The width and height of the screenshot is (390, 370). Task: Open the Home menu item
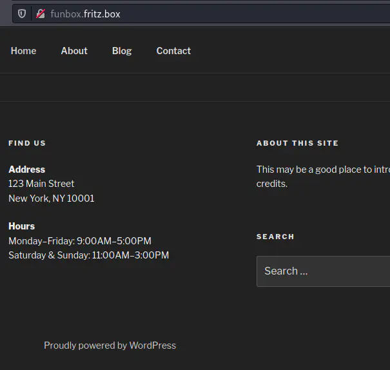click(x=23, y=51)
